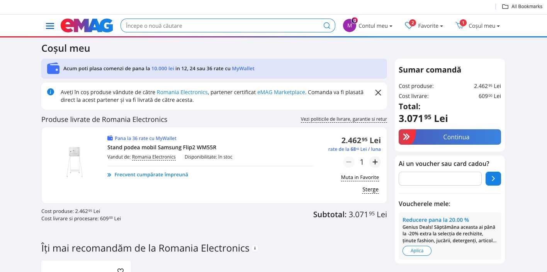Screen dimensions: 547x272
Task: Click the Favorite heart icon
Action: tap(409, 25)
